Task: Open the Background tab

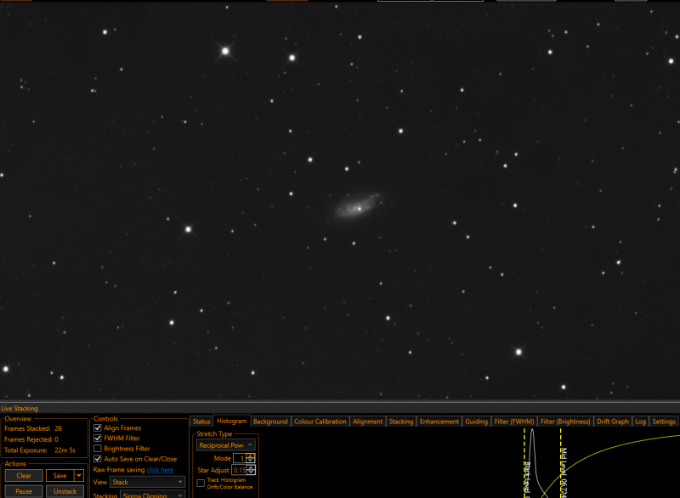Action: 270,422
